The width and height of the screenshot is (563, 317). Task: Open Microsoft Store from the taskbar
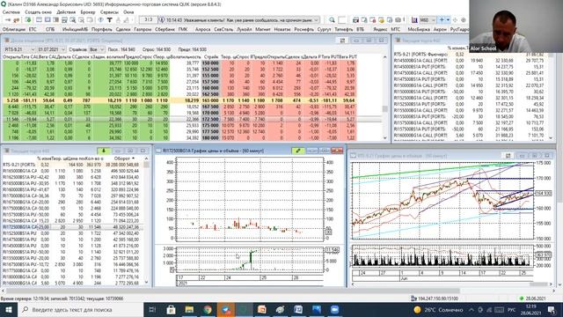pyautogui.click(x=171, y=309)
